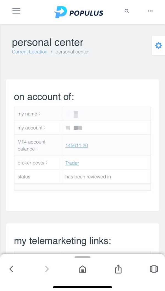Open the search magnifier icon
Image resolution: width=165 pixels, height=291 pixels.
point(127,11)
